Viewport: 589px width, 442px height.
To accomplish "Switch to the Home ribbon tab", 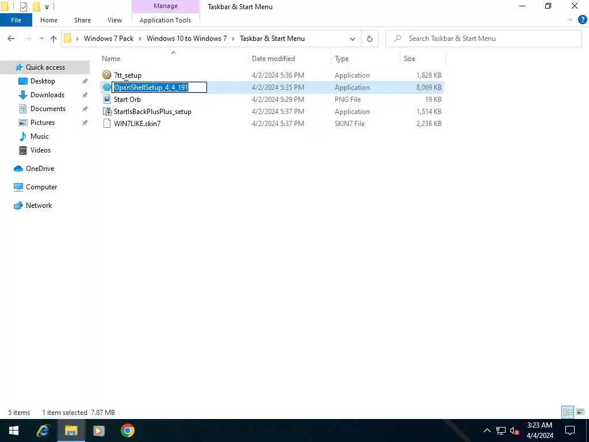I will coord(49,20).
